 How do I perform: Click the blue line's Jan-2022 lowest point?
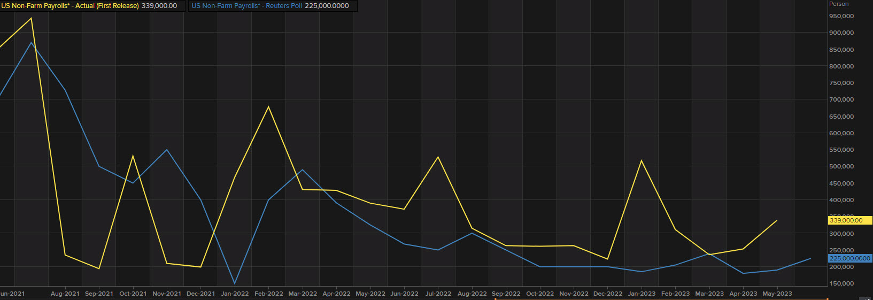(235, 283)
